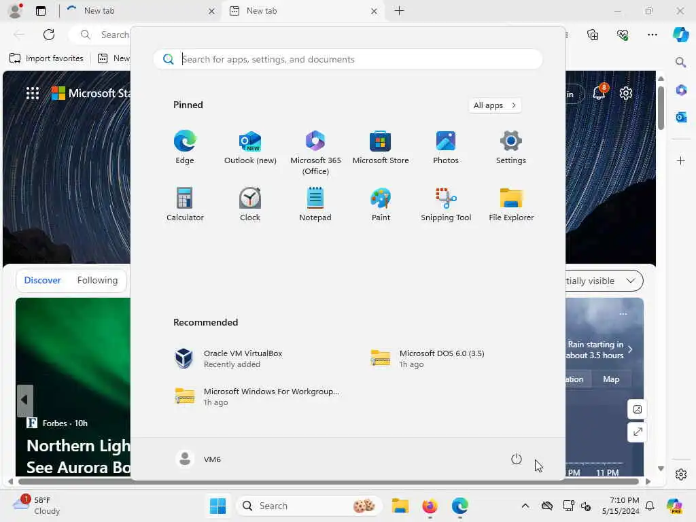
Task: Launch Paint app
Action: coord(381,204)
